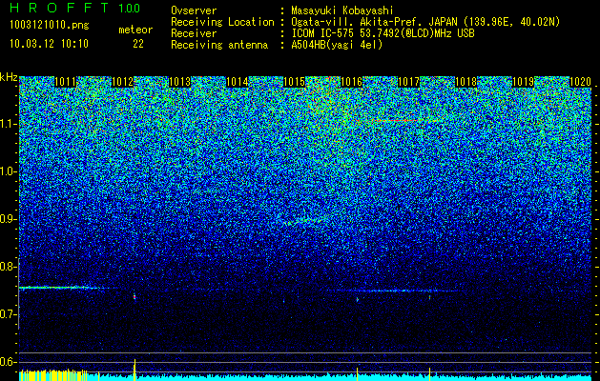Screen dimensions: 600x381
Task: Click time marker 1014
Action: (x=238, y=82)
